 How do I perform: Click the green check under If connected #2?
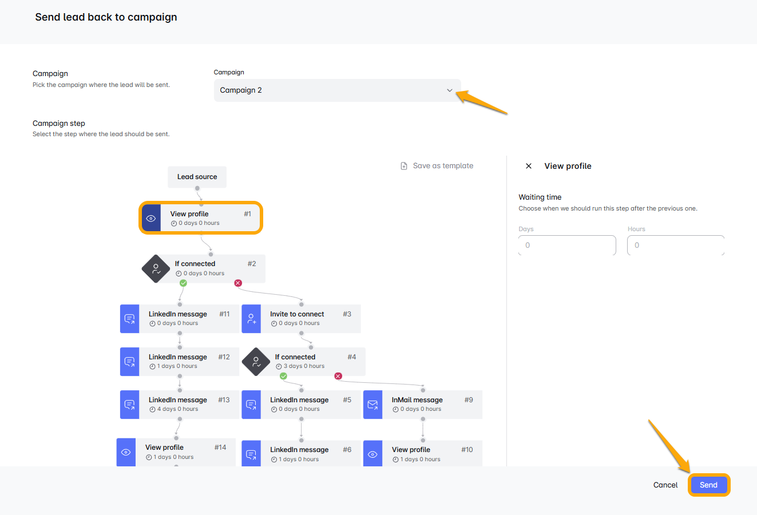(x=183, y=283)
